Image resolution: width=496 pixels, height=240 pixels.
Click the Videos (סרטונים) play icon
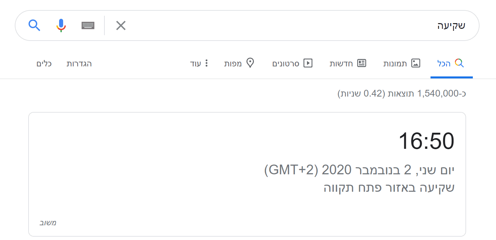[308, 63]
